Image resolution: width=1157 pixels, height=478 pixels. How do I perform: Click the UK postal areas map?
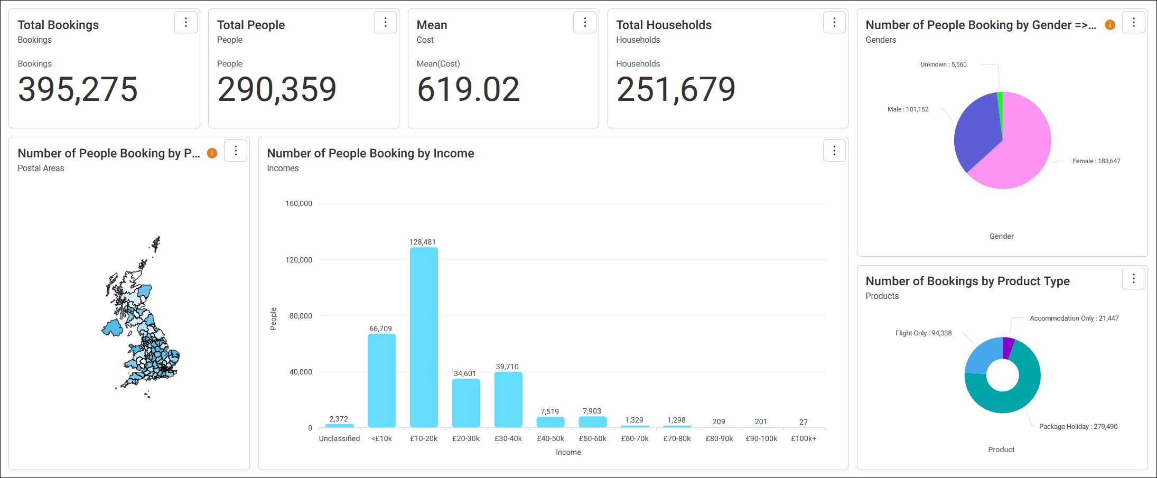point(141,317)
